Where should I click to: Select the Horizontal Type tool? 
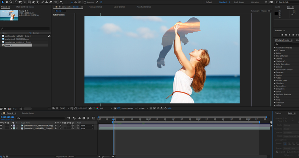pyautogui.click(x=38, y=2)
